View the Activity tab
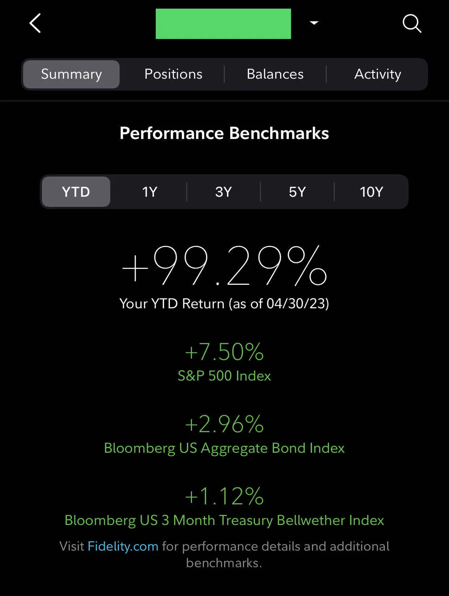Viewport: 449px width, 596px height. [x=378, y=74]
